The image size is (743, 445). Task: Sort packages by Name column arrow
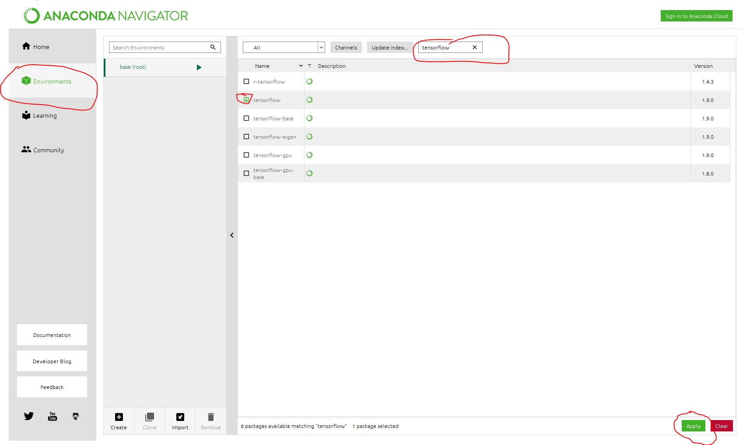301,66
